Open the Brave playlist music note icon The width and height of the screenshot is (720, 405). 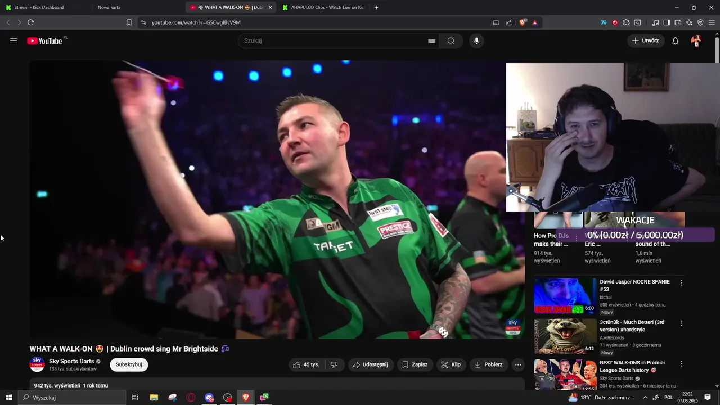point(655,22)
